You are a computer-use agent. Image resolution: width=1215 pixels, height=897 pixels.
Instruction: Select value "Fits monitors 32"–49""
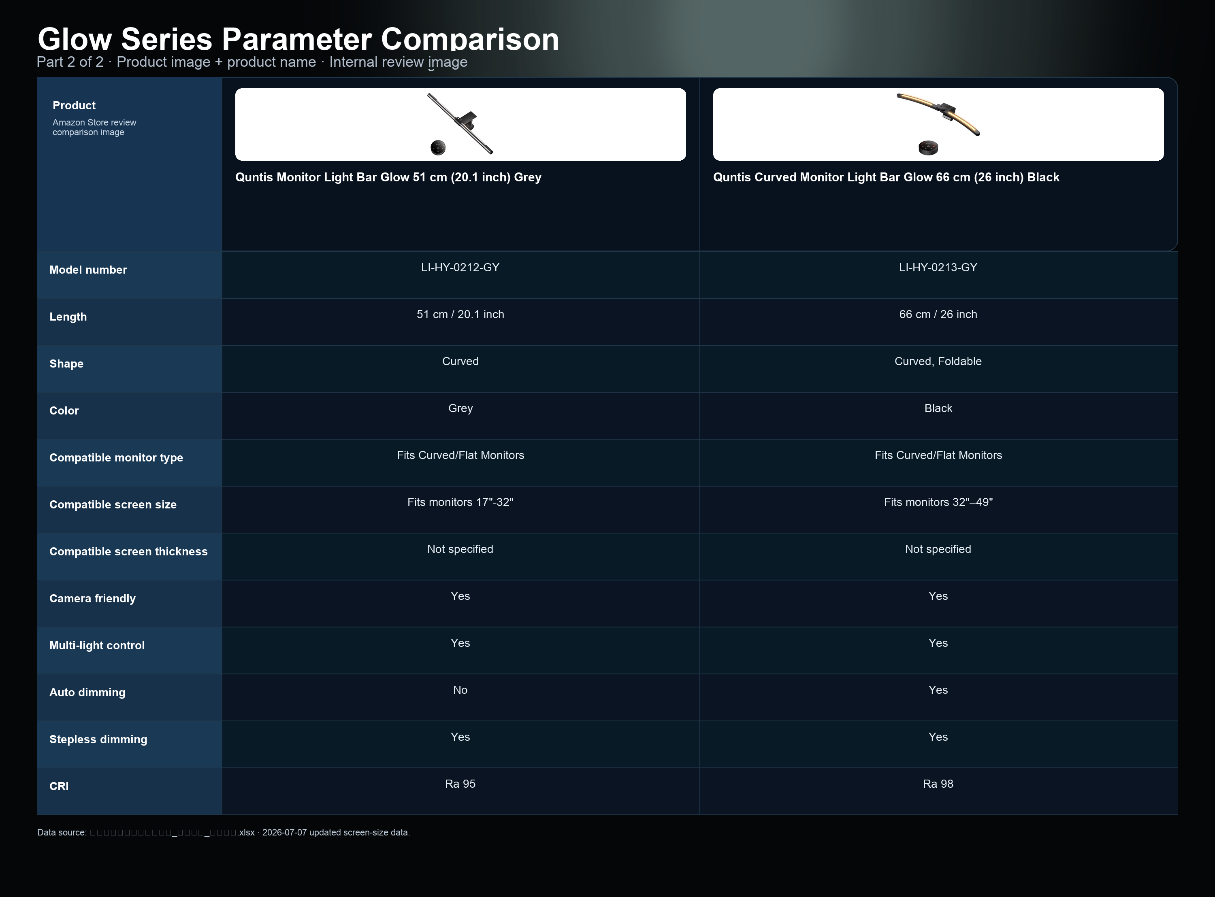click(x=938, y=502)
